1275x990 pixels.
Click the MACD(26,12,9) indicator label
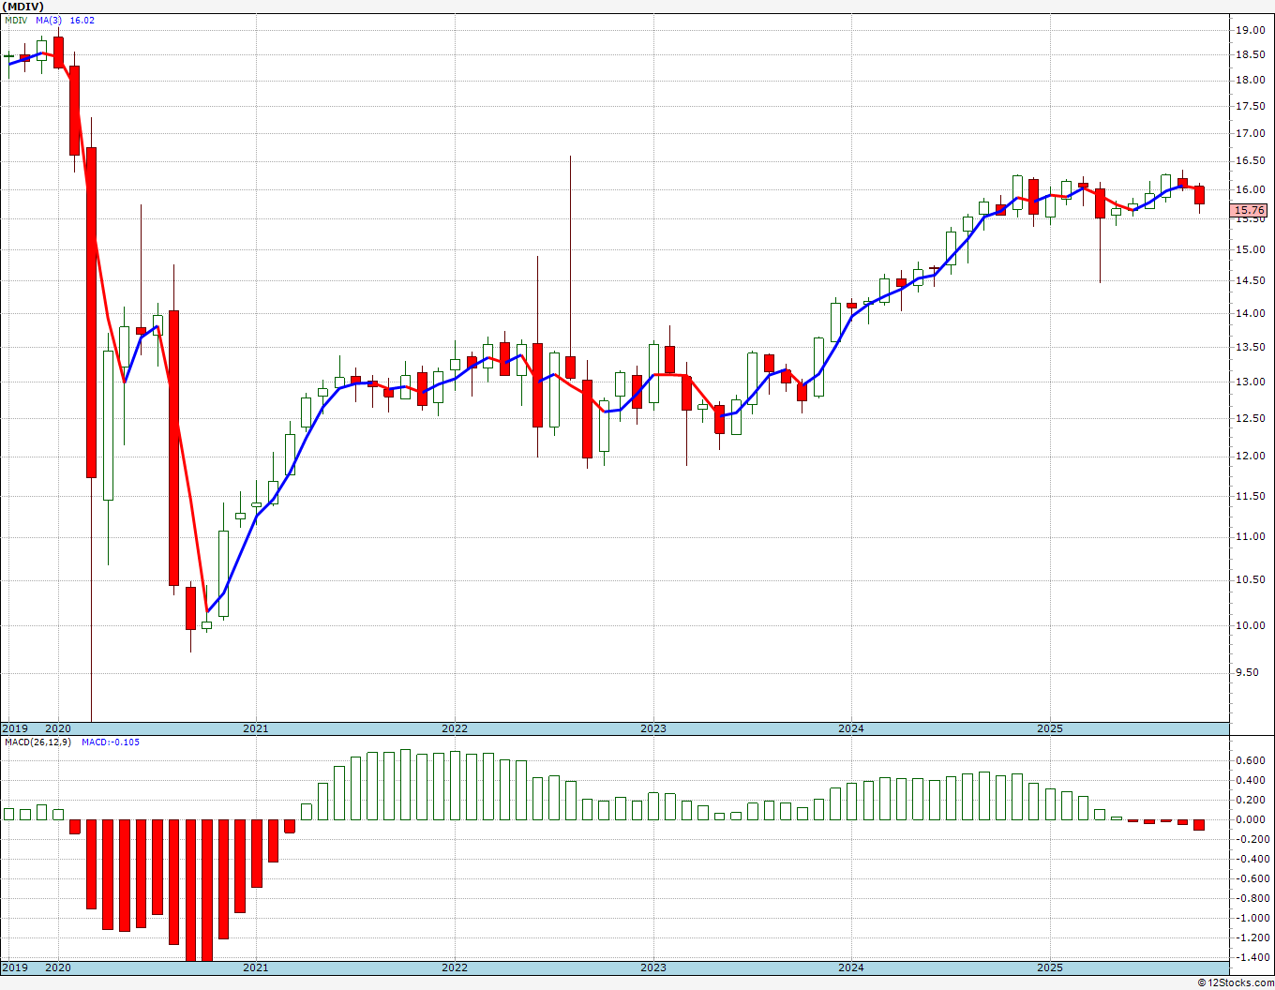38,742
